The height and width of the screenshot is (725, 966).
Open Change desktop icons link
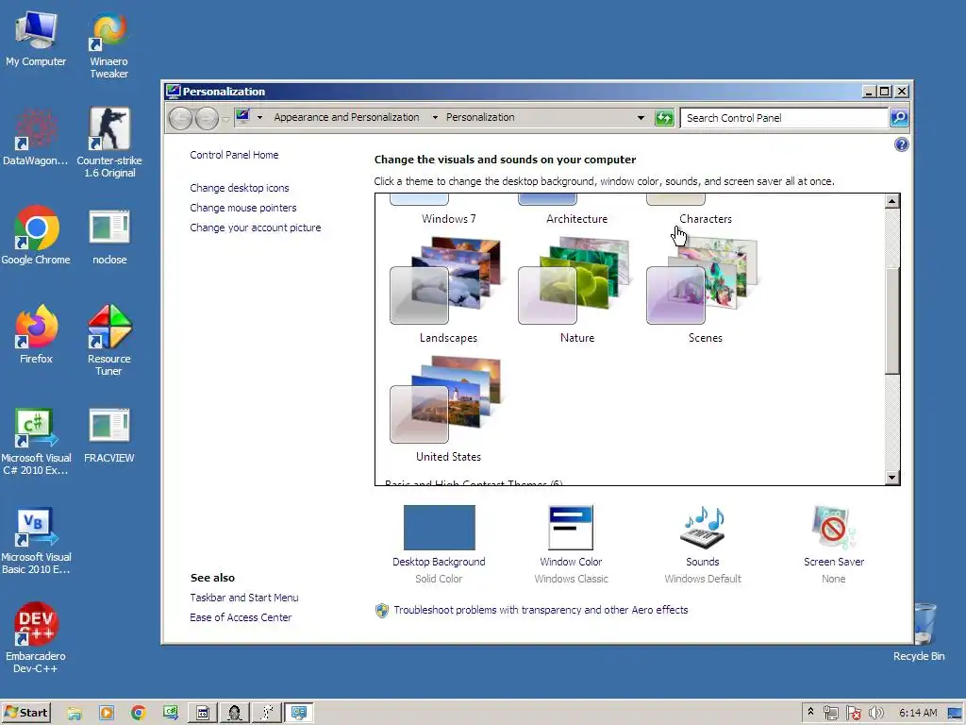239,188
